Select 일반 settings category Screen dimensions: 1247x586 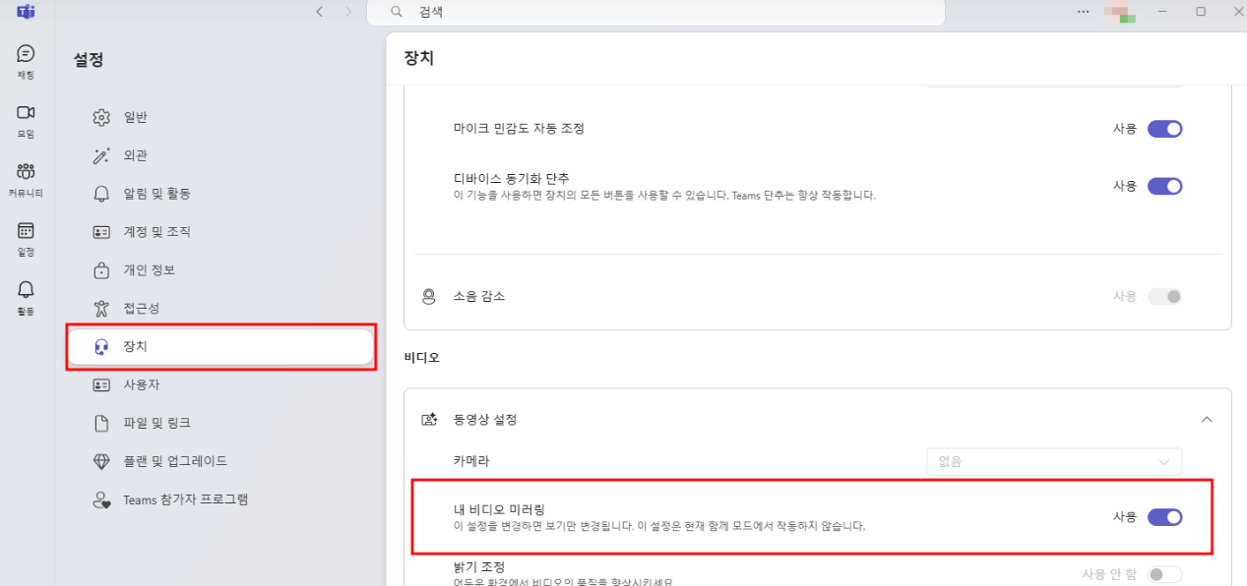(135, 118)
